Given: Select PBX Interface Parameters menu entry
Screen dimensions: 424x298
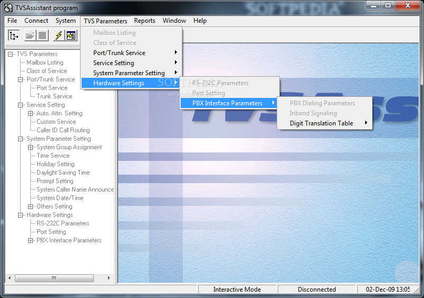Looking at the screenshot, I should click(x=228, y=103).
